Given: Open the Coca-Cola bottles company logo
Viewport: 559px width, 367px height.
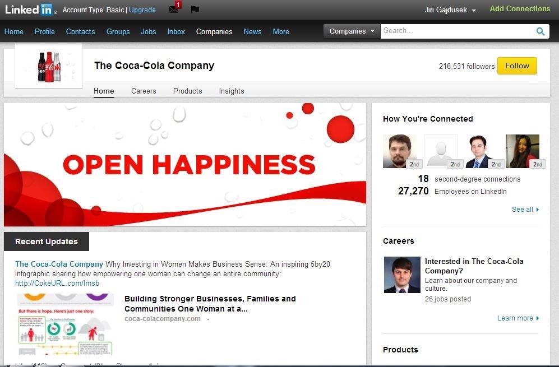Looking at the screenshot, I should (49, 66).
